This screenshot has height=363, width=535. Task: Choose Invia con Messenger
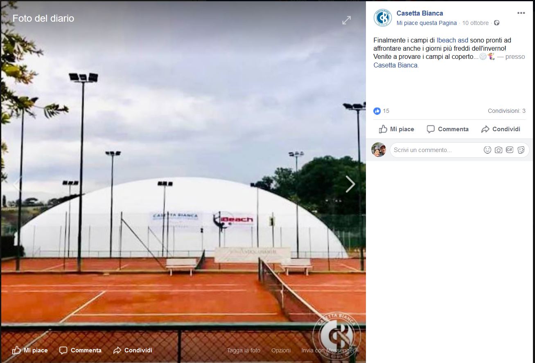tap(328, 350)
